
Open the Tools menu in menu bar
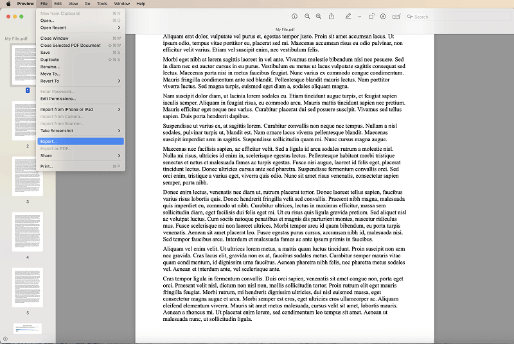coord(102,4)
